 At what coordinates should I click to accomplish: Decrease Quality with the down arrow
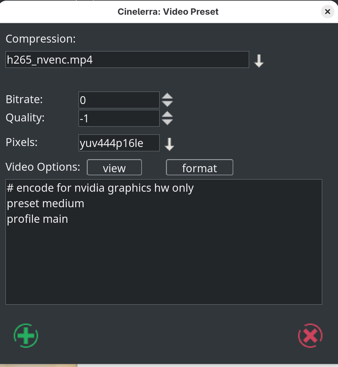coord(167,122)
